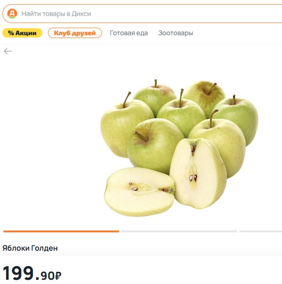
Task: Jump to the second photo carousel indicator
Action: [x=180, y=231]
